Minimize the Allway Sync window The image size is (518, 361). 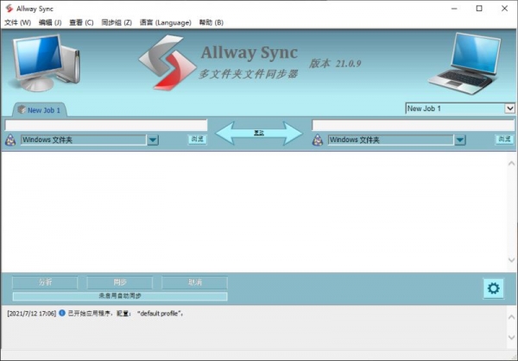pyautogui.click(x=454, y=9)
